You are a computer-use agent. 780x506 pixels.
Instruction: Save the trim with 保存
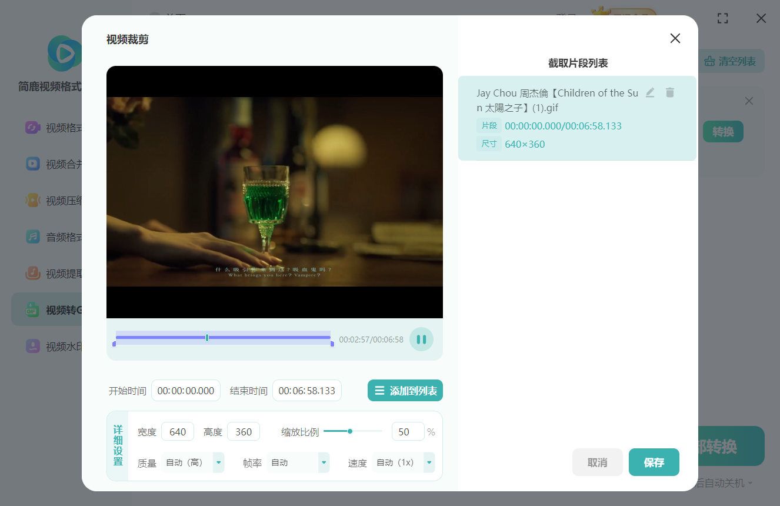[654, 462]
